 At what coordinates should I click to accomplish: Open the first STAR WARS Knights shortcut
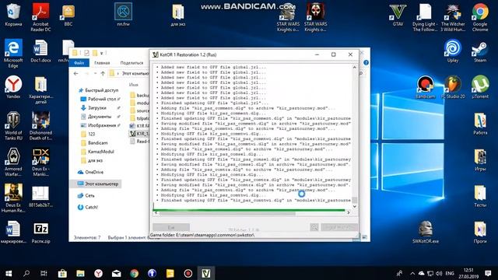click(x=288, y=17)
